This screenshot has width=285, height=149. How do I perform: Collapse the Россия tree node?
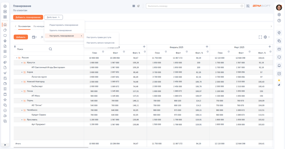[x=17, y=58]
